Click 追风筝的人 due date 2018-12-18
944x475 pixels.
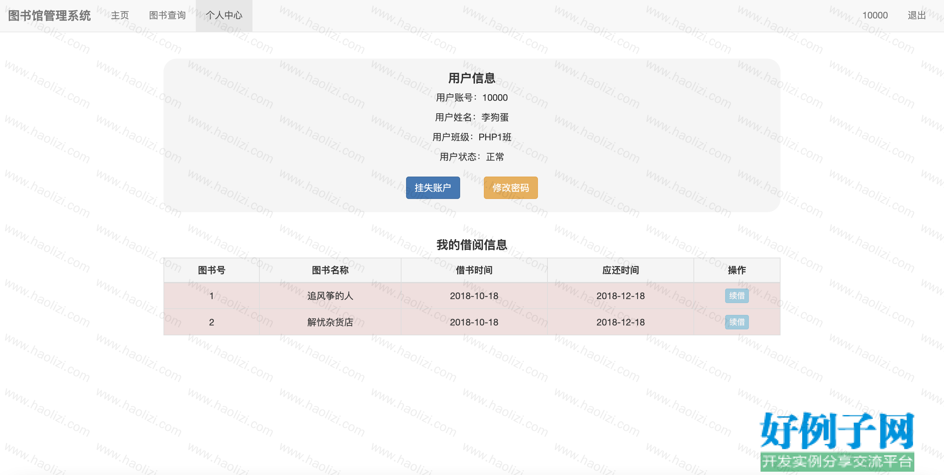(620, 296)
